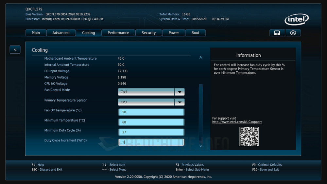The image size is (327, 184).
Task: Switch to the Performance tab
Action: pos(118,33)
